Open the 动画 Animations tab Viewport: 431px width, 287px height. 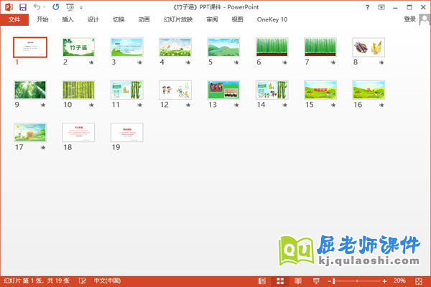tap(144, 19)
